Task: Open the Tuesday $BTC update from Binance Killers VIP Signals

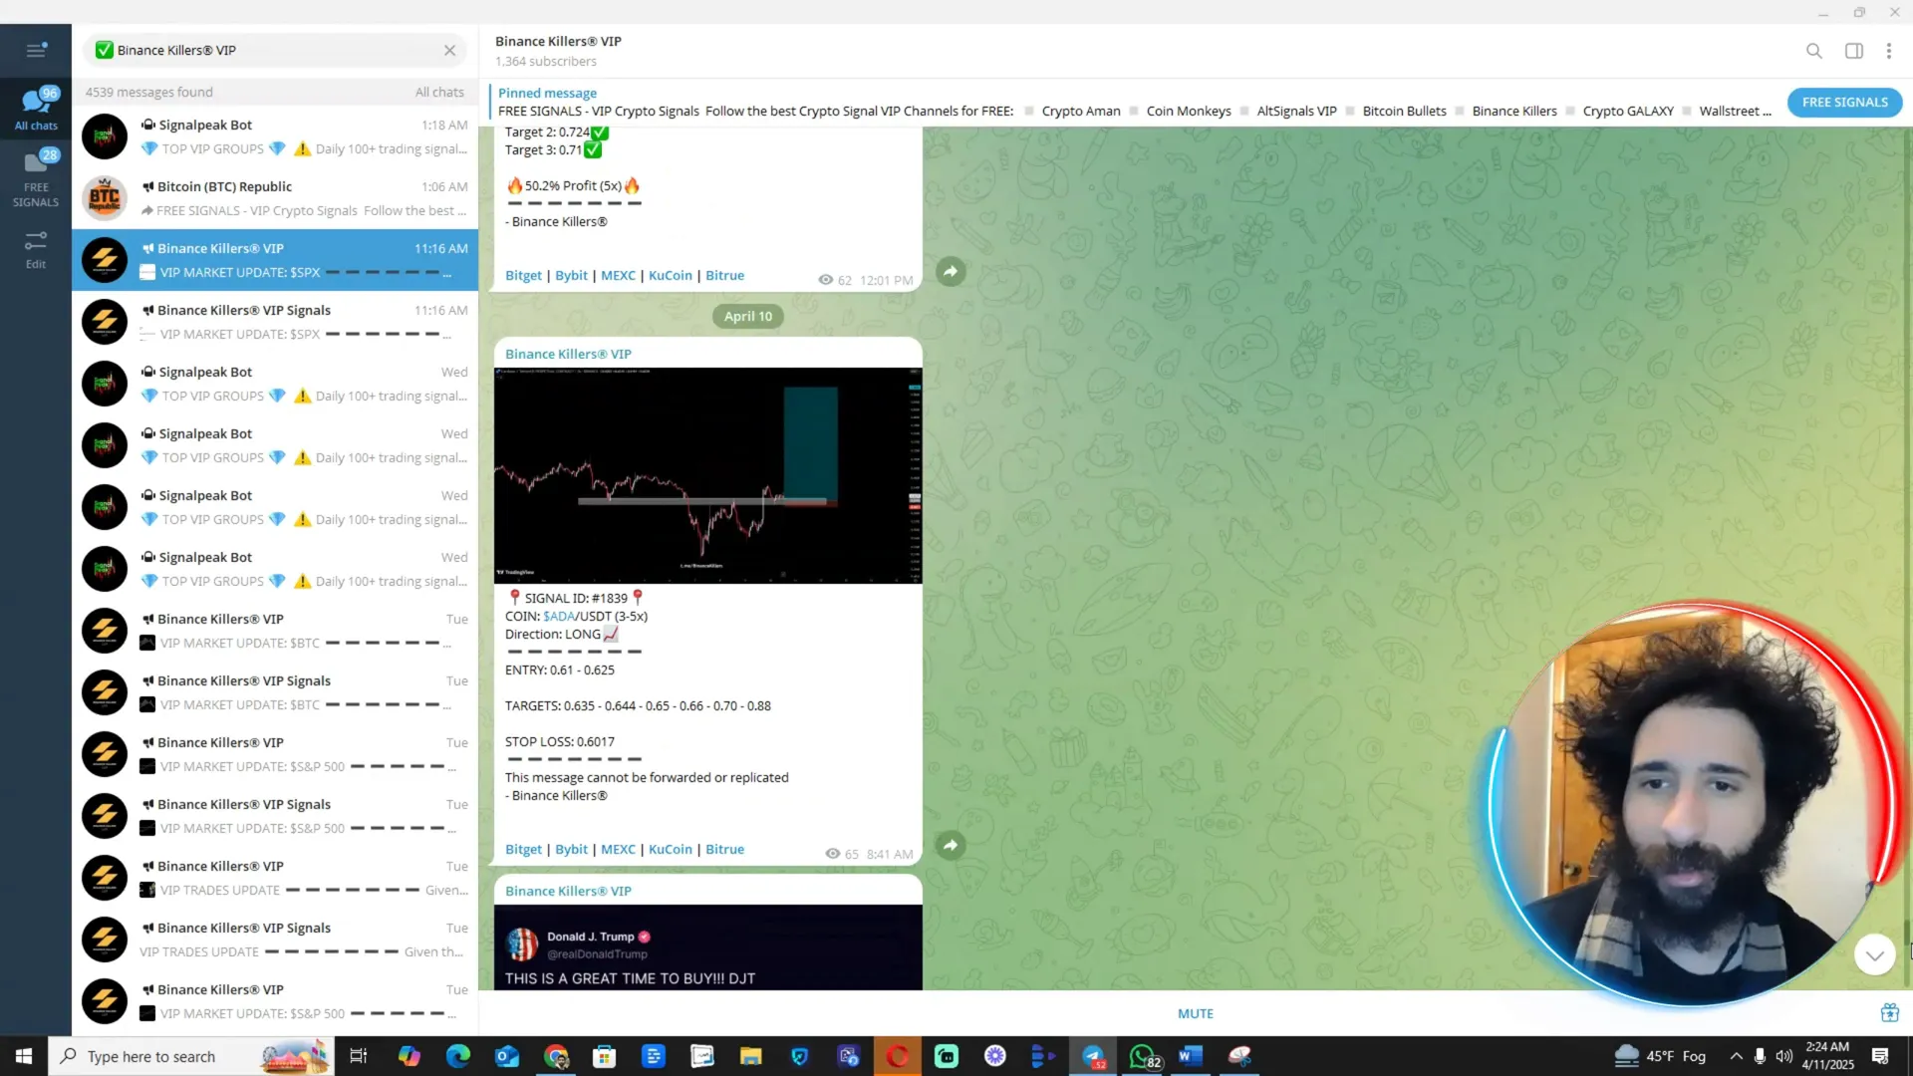Action: click(x=275, y=692)
